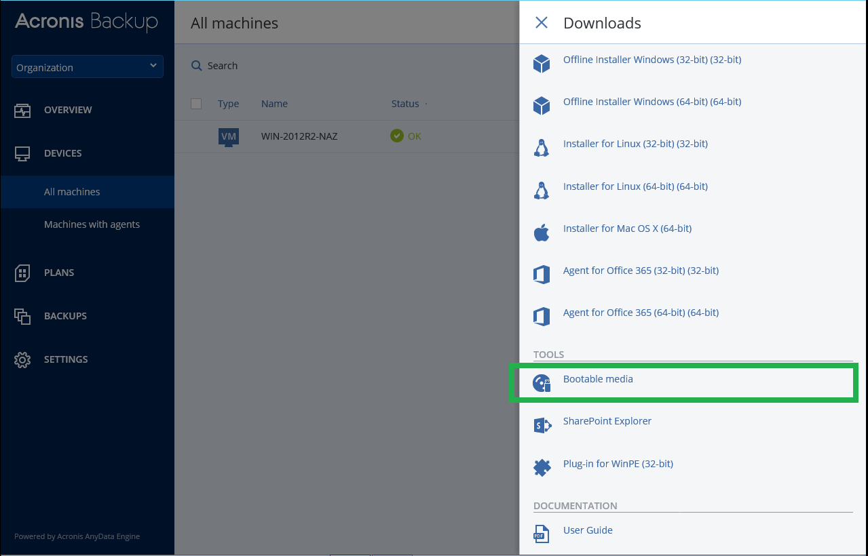Click the Overview monitor icon in sidebar

point(22,111)
